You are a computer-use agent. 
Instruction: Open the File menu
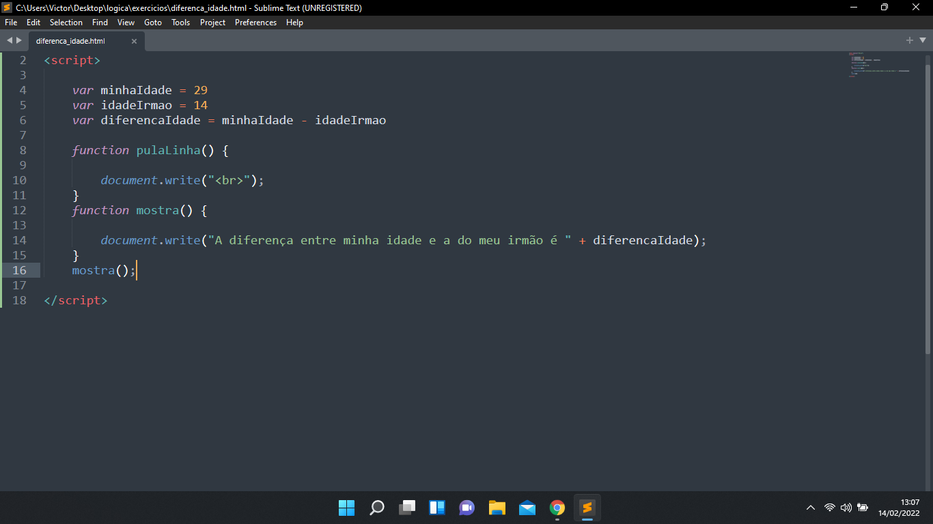(x=11, y=23)
